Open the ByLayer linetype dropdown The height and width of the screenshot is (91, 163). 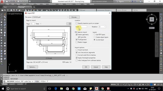pyautogui.click(x=106, y=10)
